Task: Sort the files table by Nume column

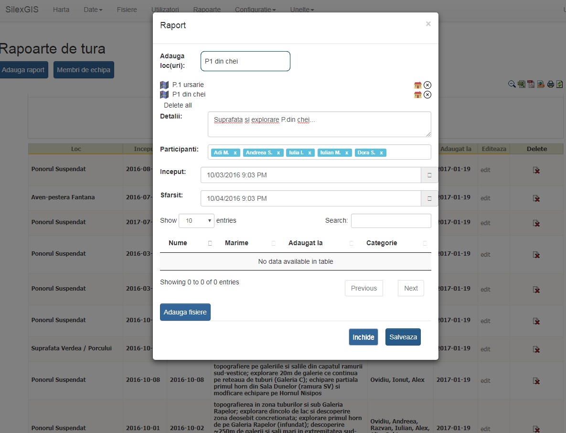Action: [x=178, y=243]
